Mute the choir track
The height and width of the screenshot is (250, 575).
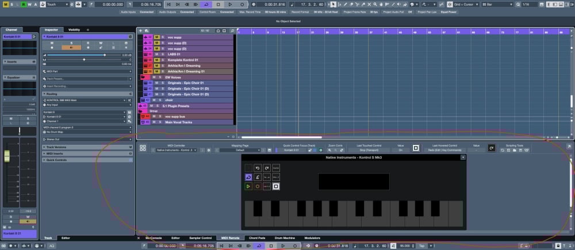click(x=154, y=100)
